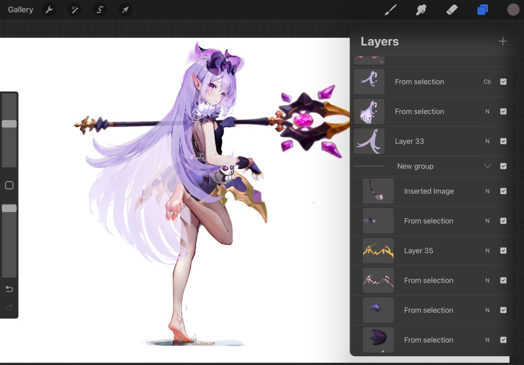524x365 pixels.
Task: Open N blend mode for Layer 35
Action: (x=487, y=251)
